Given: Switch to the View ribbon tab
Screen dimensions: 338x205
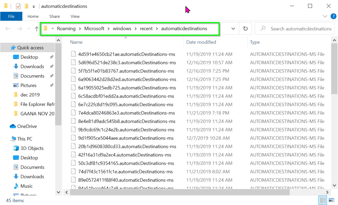Looking at the screenshot, I should point(75,16).
